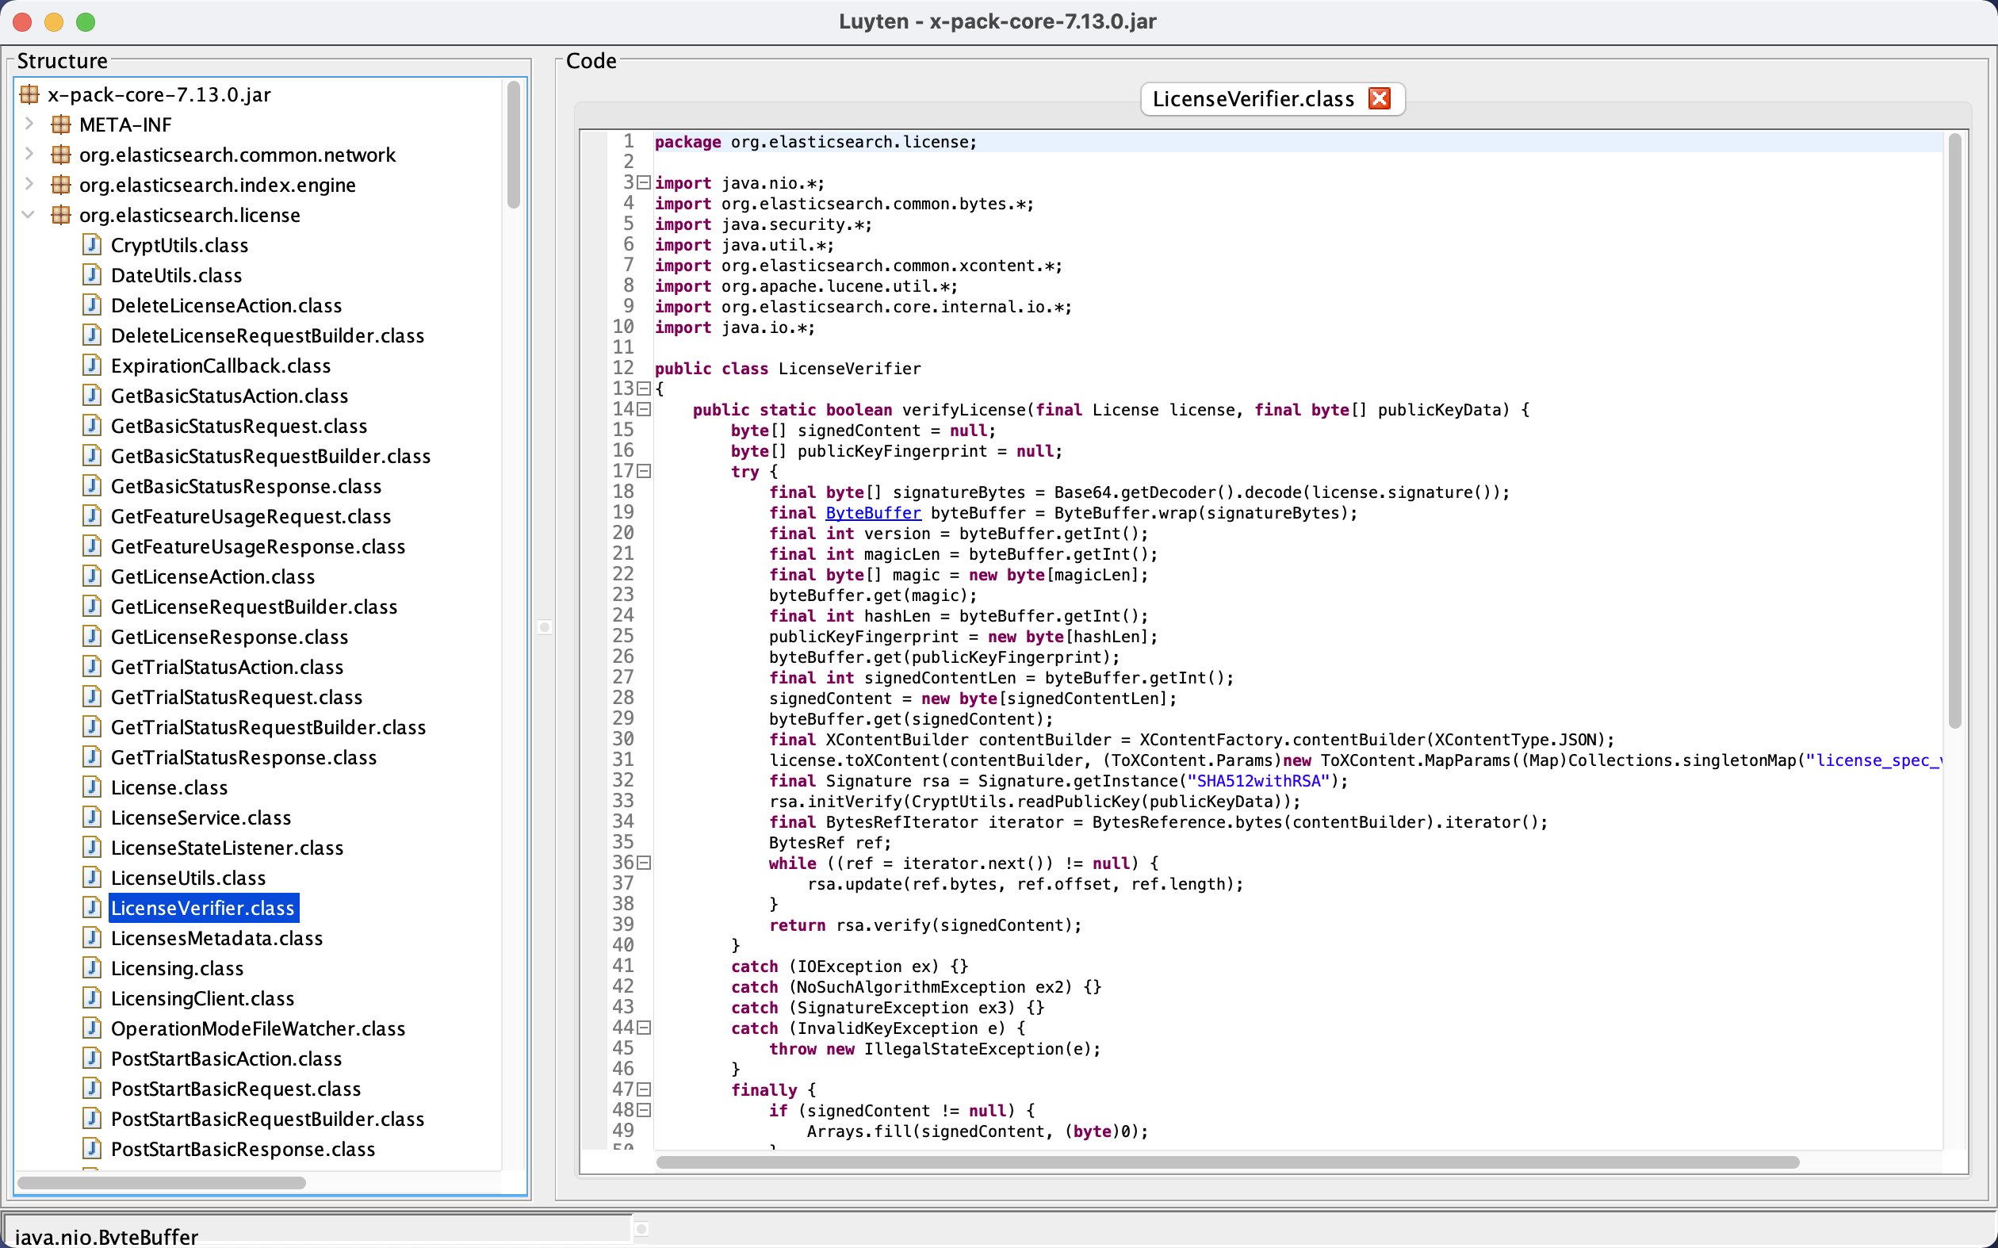Screen dimensions: 1998x1248
Task: Open GetLicenseRequestBuilder.class
Action: tap(255, 607)
